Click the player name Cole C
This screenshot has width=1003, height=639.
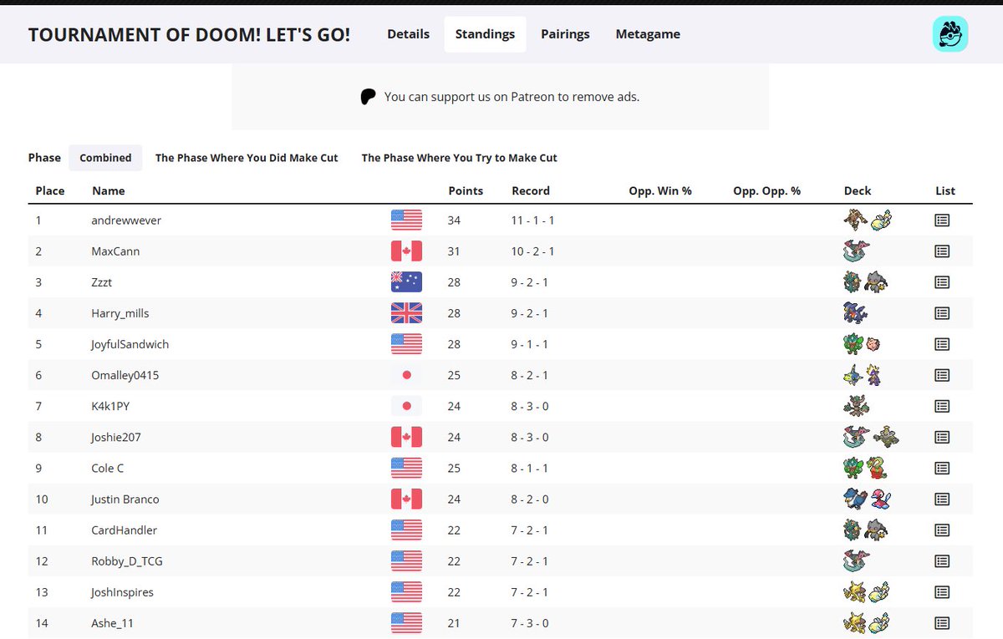(x=108, y=468)
